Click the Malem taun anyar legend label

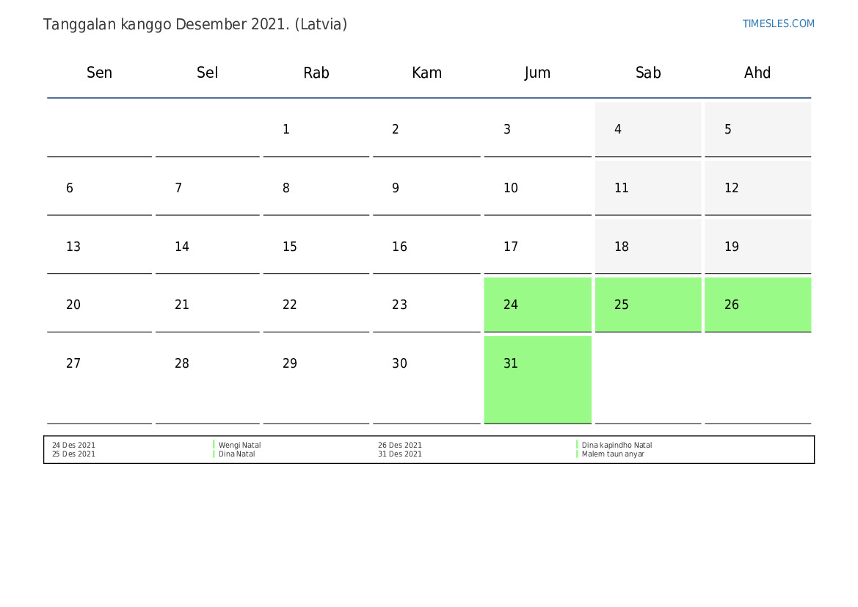(x=613, y=454)
